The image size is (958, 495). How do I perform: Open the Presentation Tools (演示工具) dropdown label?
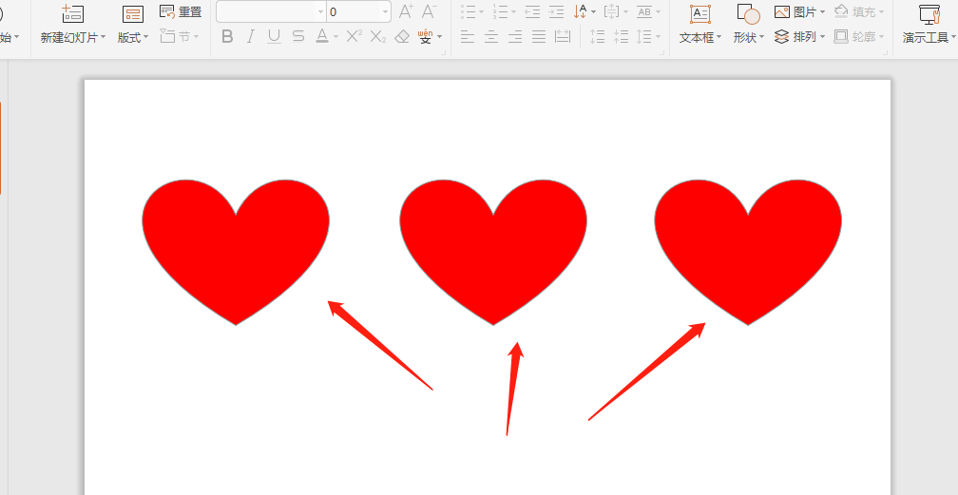coord(929,38)
